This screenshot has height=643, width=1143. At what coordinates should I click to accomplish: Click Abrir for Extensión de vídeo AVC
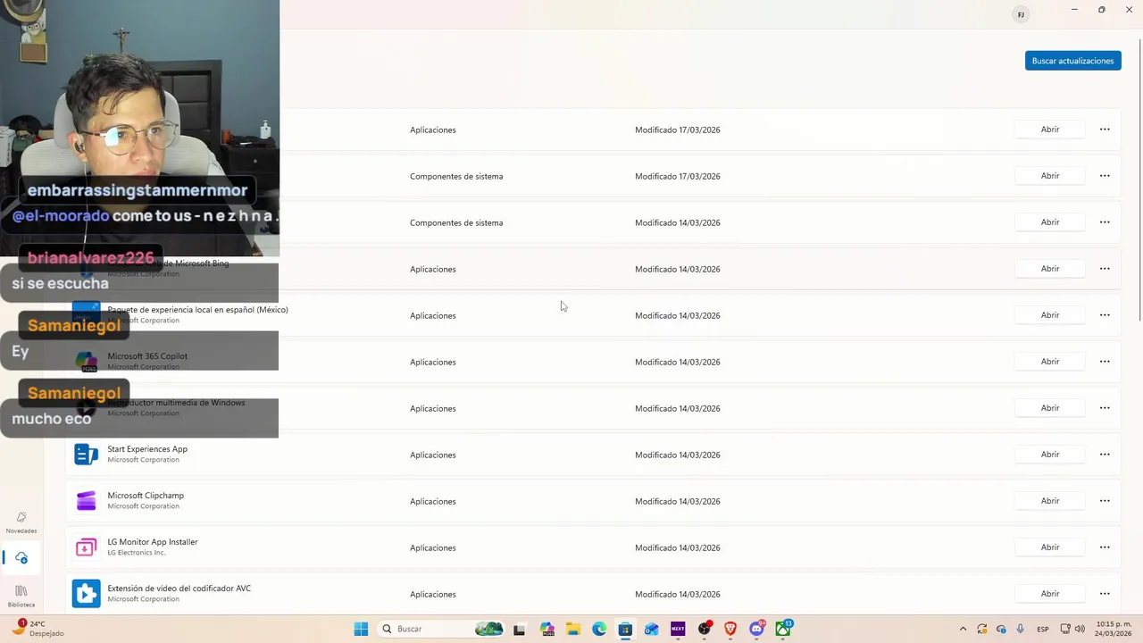tap(1049, 594)
